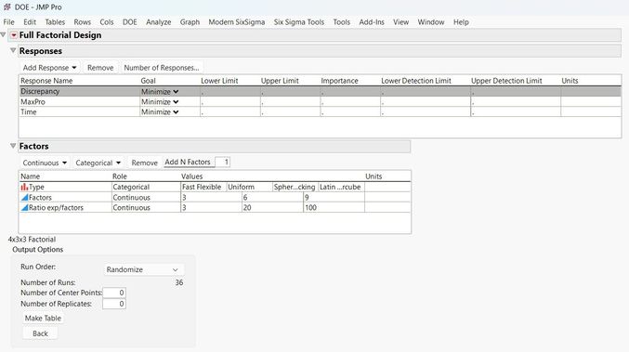Open the red triangle menu for Full Factorial Design
Screen dimensions: 629x352
(14, 35)
